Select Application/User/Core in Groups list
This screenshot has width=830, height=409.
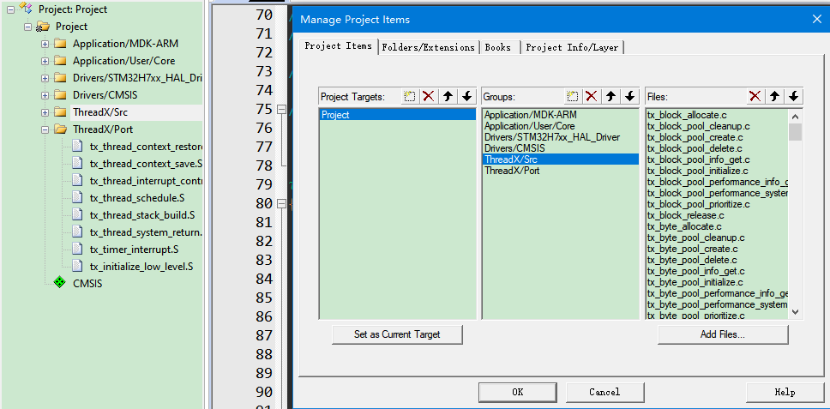coord(560,126)
